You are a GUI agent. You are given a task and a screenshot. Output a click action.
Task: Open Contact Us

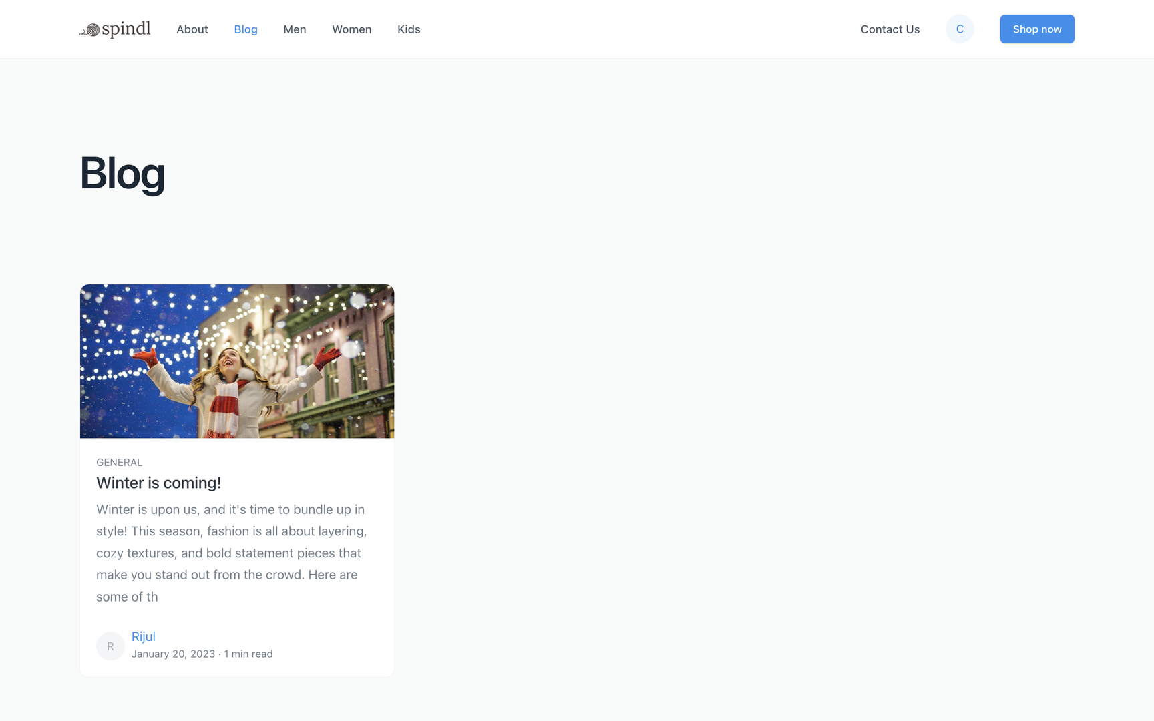click(x=890, y=29)
